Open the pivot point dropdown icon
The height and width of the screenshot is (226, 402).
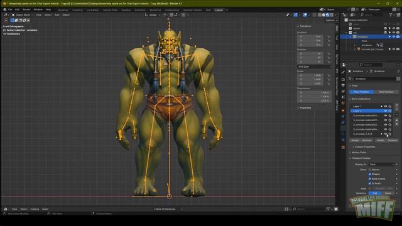point(165,15)
